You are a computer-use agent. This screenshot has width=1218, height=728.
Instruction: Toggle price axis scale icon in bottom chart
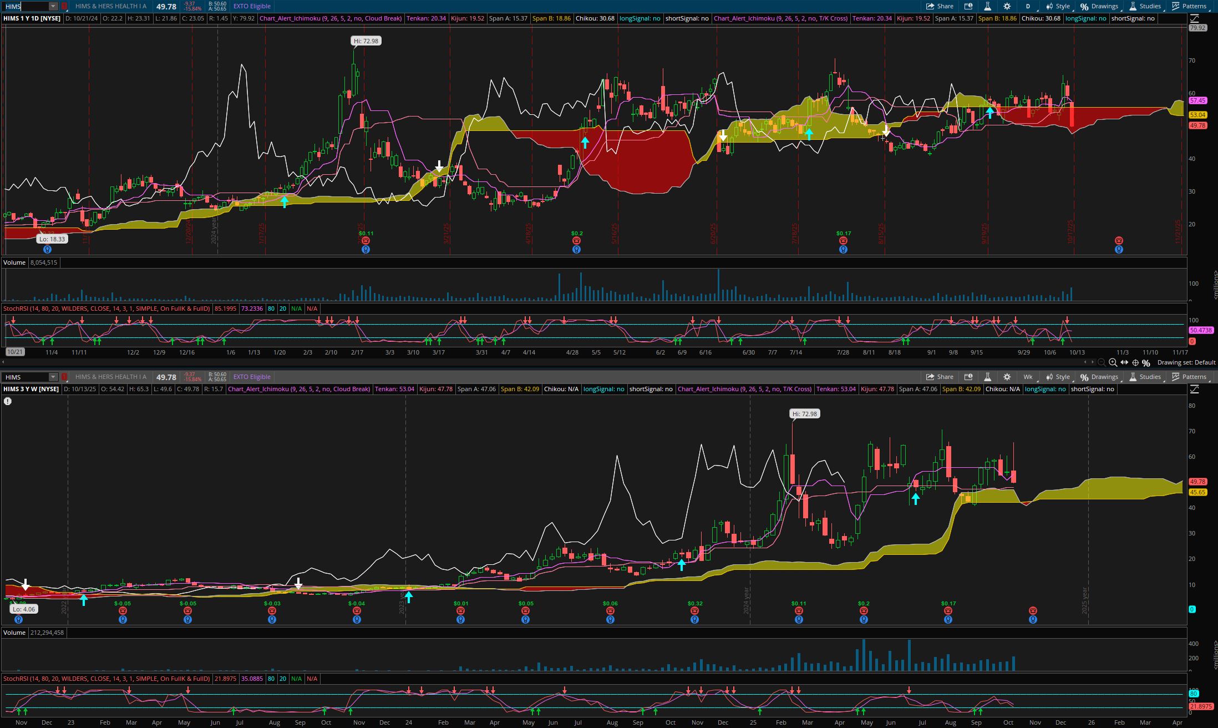[x=1194, y=389]
